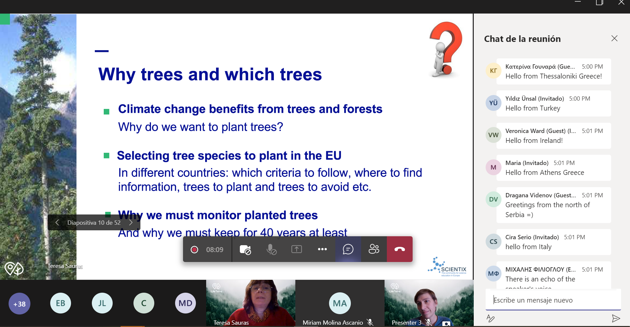The height and width of the screenshot is (327, 630).
Task: Toggle the meeting chat panel
Action: point(348,249)
